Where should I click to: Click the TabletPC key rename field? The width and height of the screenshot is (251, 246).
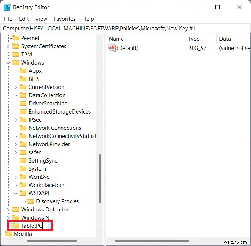[x=34, y=226]
